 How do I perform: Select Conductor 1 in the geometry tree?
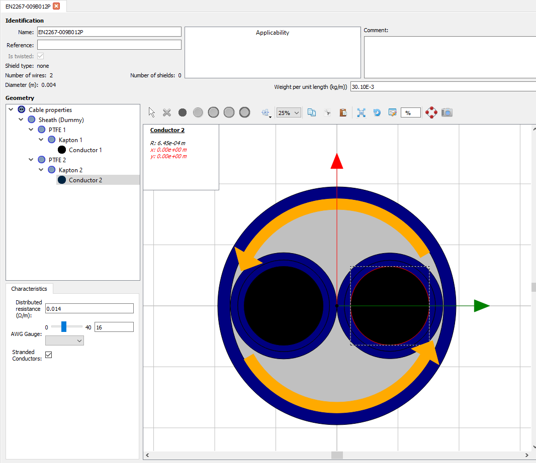85,150
